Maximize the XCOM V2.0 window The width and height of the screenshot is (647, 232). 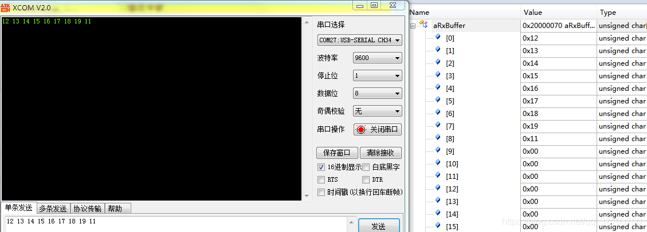[x=374, y=5]
